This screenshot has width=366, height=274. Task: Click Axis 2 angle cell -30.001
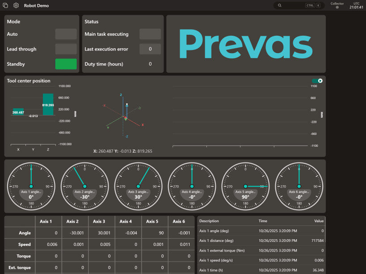pyautogui.click(x=75, y=233)
